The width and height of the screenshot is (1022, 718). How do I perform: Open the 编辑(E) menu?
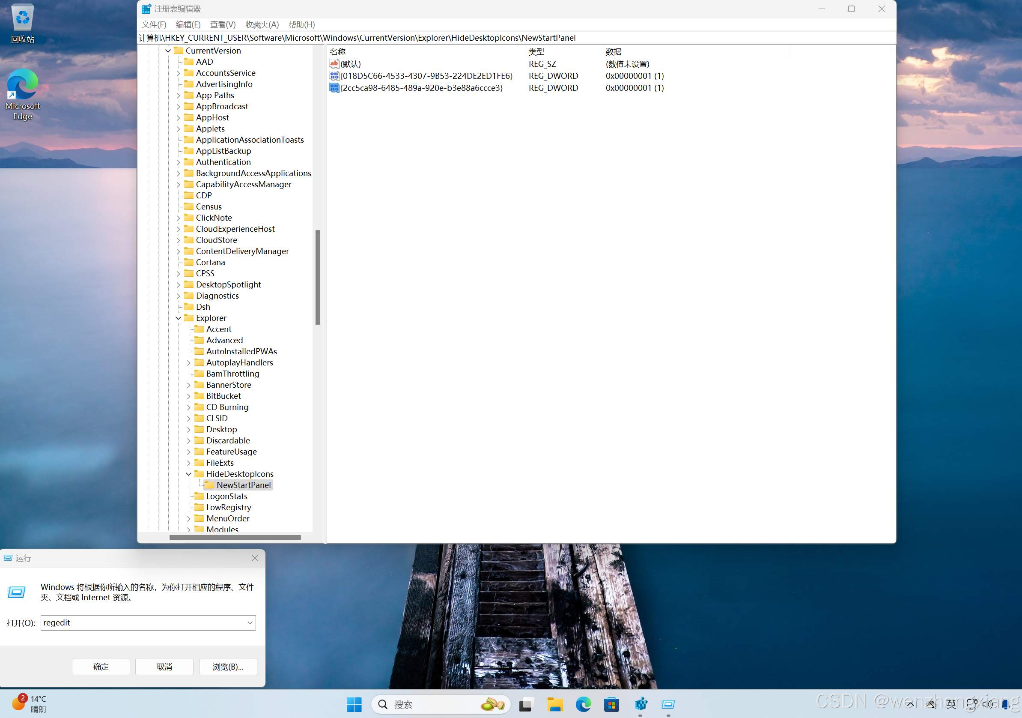(x=188, y=24)
